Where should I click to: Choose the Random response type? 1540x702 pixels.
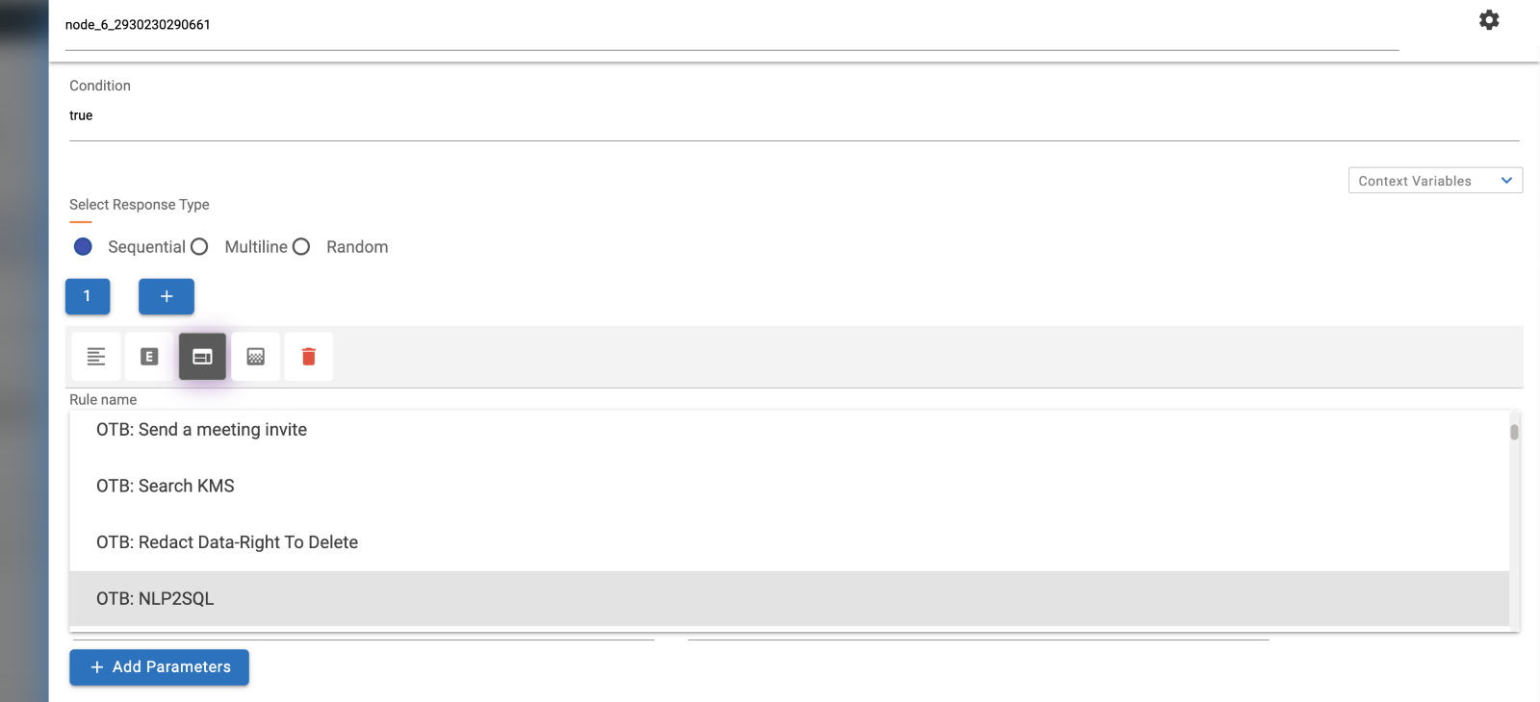pos(300,246)
